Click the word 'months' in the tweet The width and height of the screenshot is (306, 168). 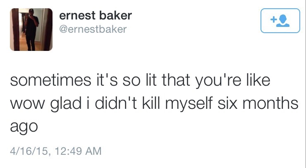[270, 103]
